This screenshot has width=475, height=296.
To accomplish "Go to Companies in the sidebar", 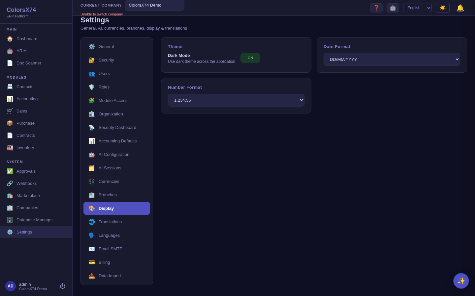I will coord(36,208).
